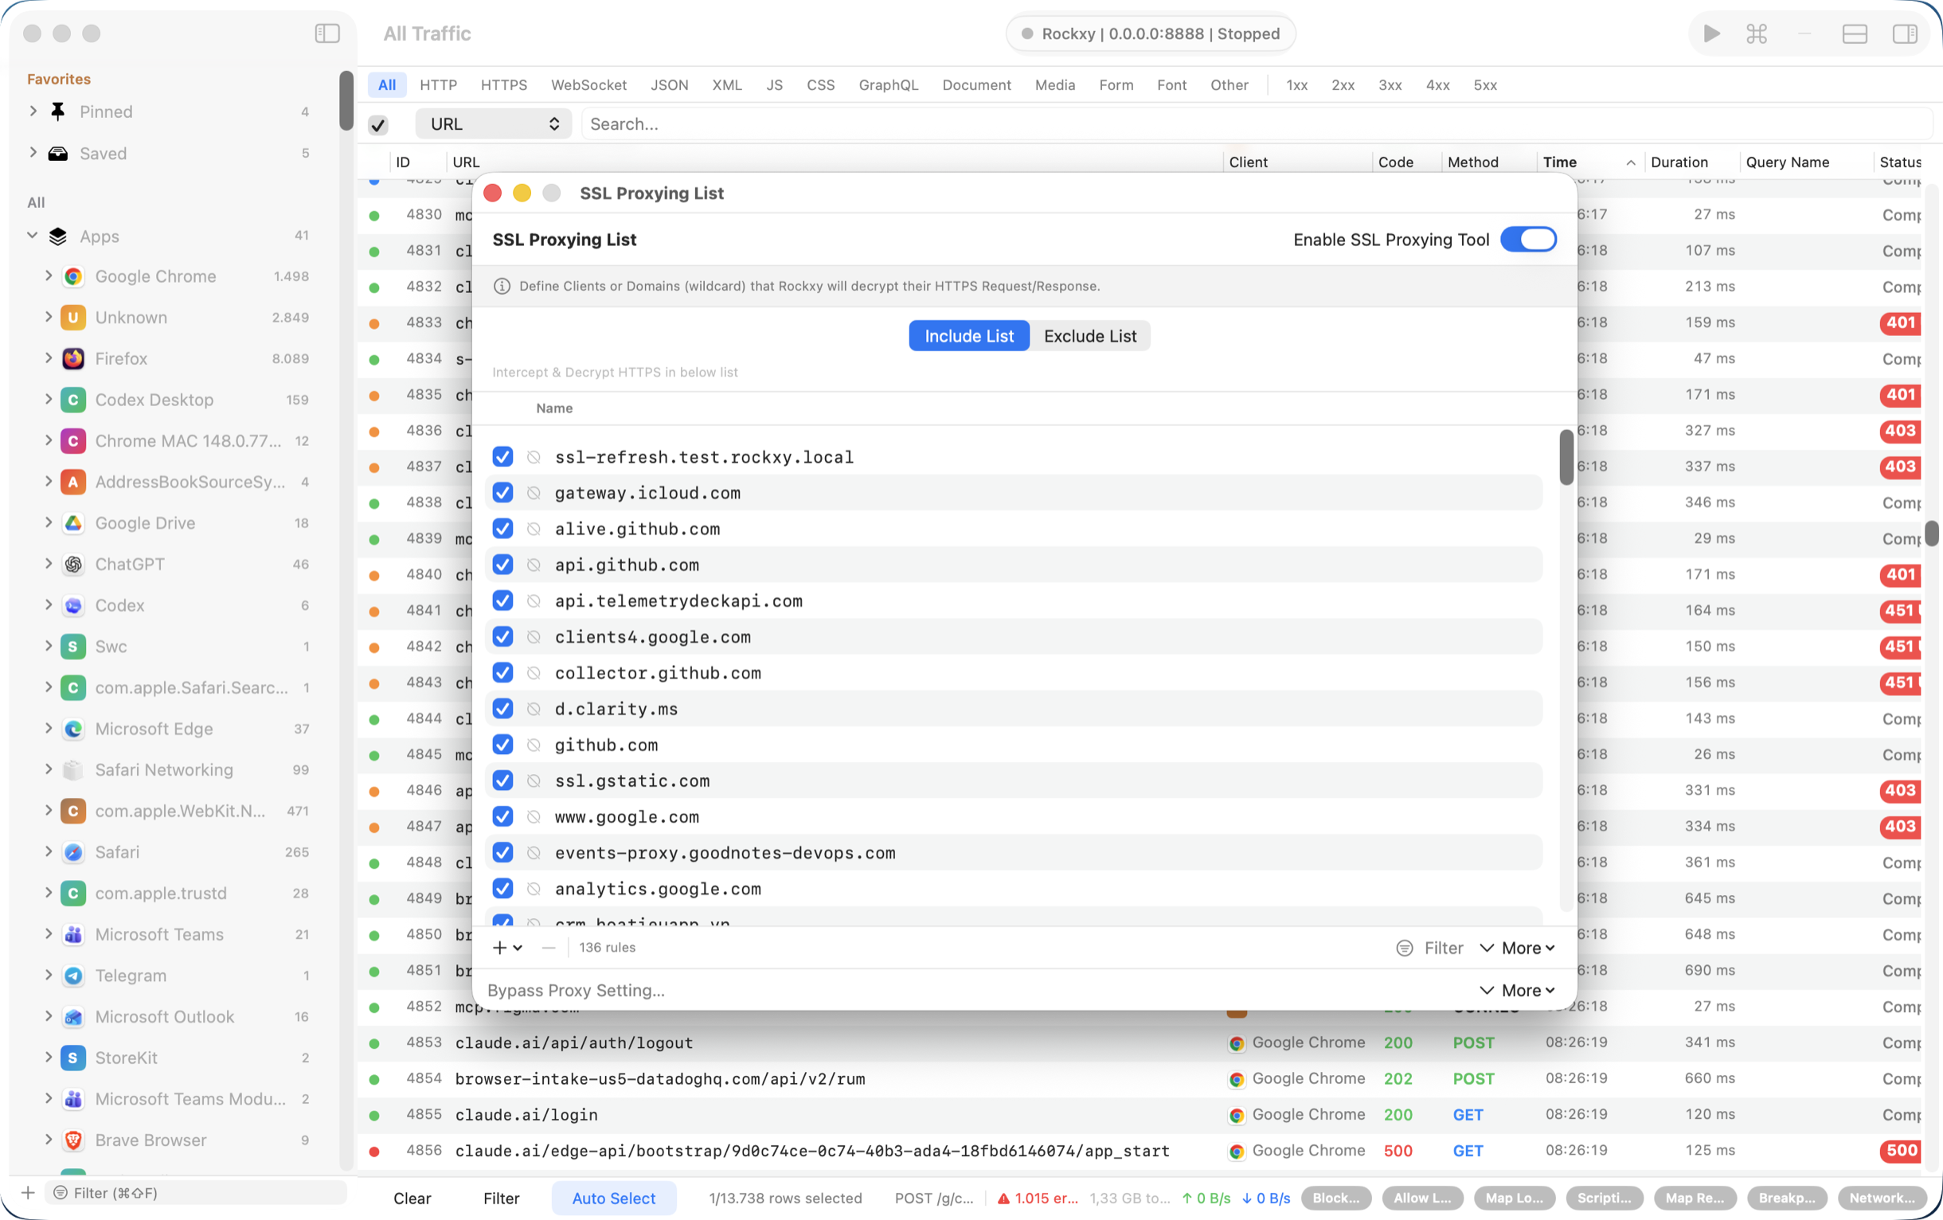Switch to the Include List tab
The width and height of the screenshot is (1943, 1220).
969,337
